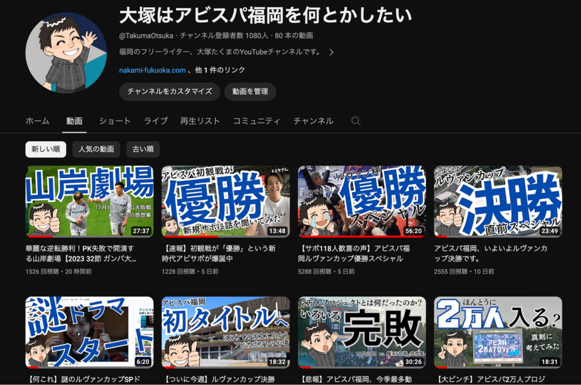The width and height of the screenshot is (581, 385).
Task: Click the @TakumaOtsuka handle text
Action: [146, 35]
